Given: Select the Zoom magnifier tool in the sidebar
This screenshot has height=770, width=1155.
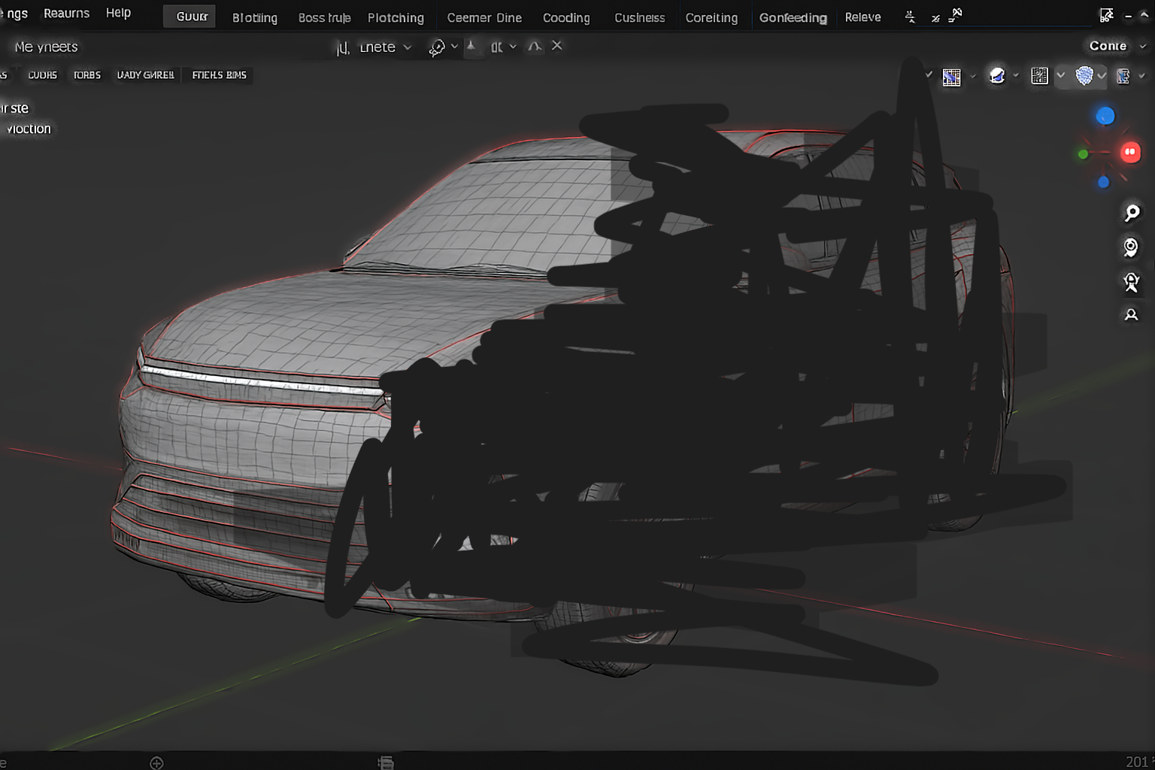Looking at the screenshot, I should pos(1132,214).
